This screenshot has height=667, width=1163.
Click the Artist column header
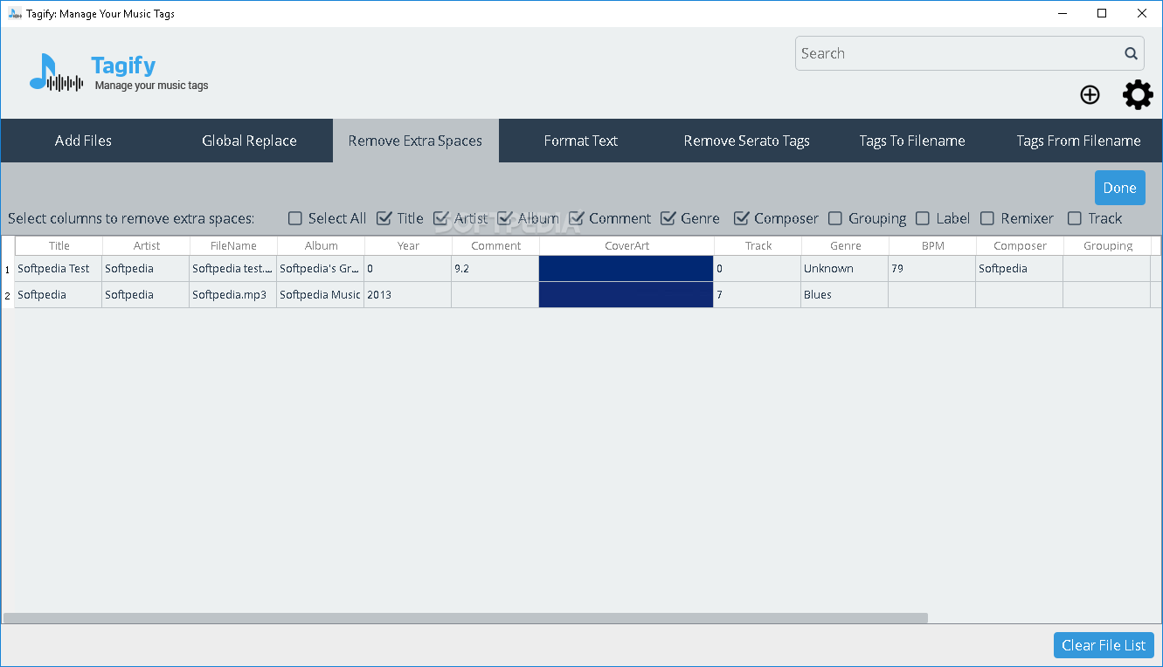tap(146, 245)
